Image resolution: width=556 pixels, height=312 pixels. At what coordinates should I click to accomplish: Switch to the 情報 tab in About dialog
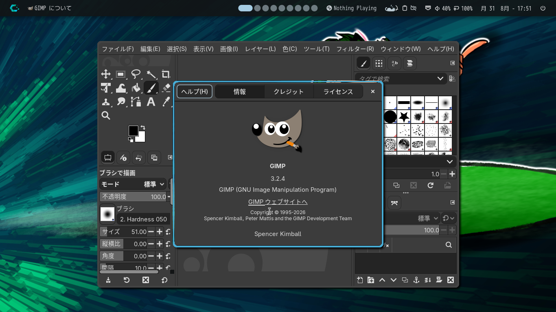point(240,92)
